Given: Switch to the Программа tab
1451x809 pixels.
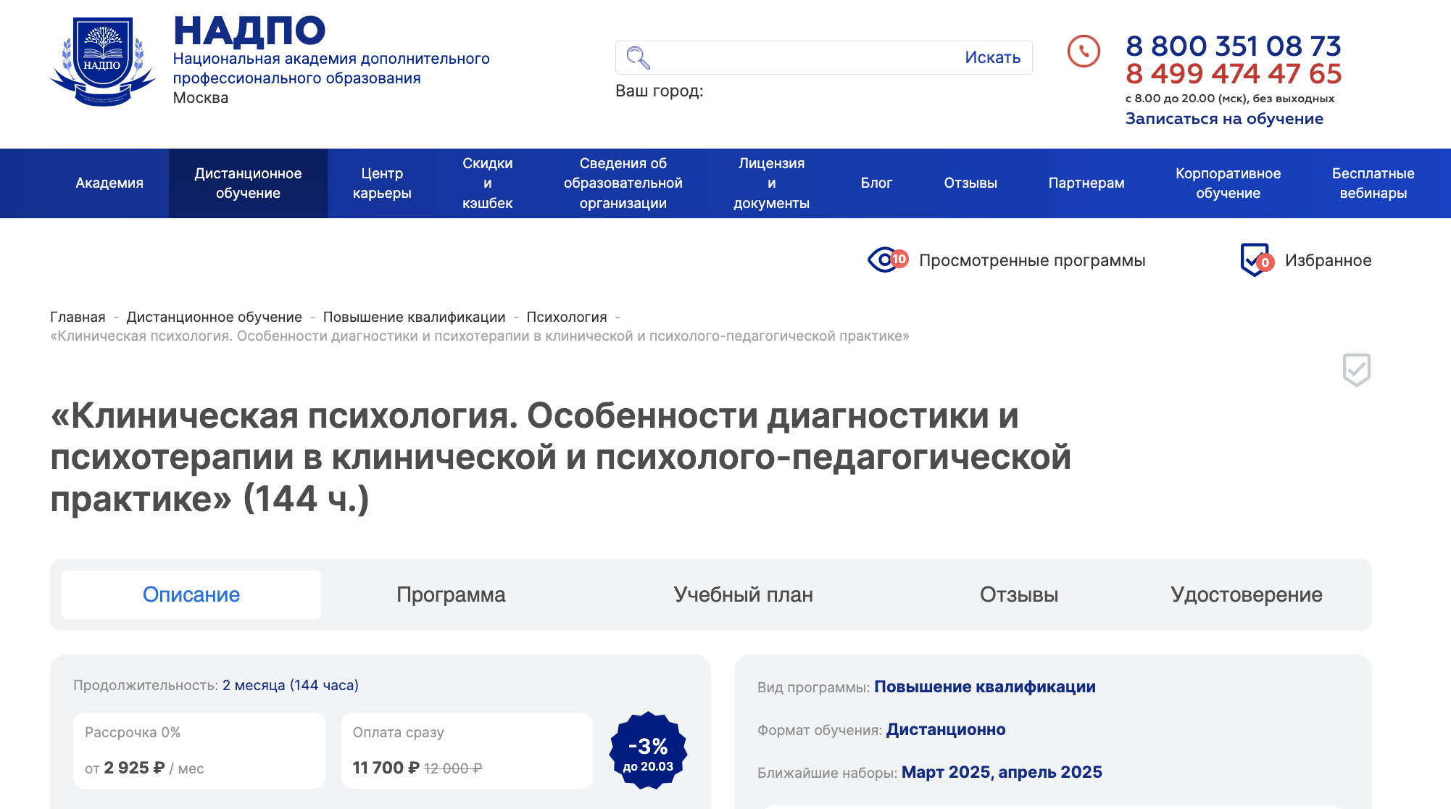Looking at the screenshot, I should pos(452,594).
